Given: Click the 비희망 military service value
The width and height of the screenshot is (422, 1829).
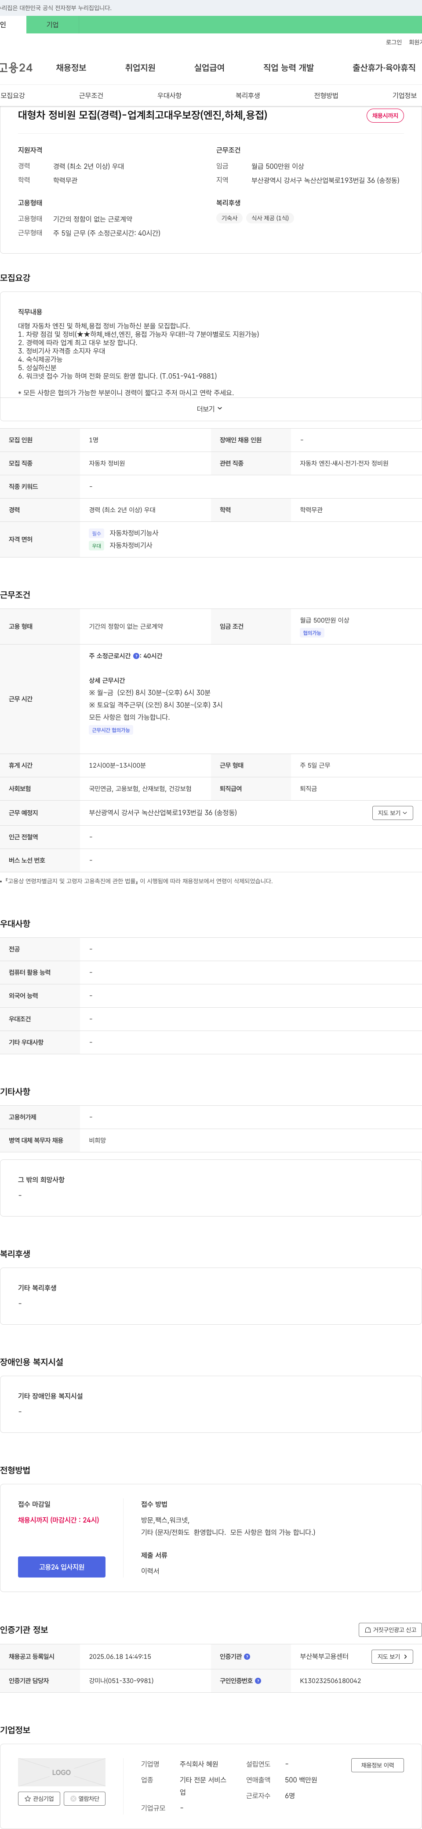Looking at the screenshot, I should tap(97, 1140).
